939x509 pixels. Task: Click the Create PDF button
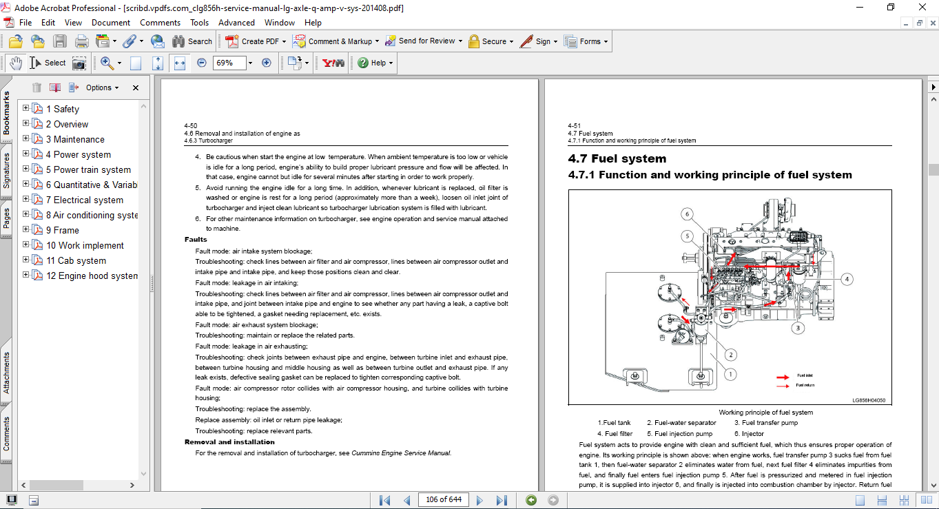coord(254,41)
